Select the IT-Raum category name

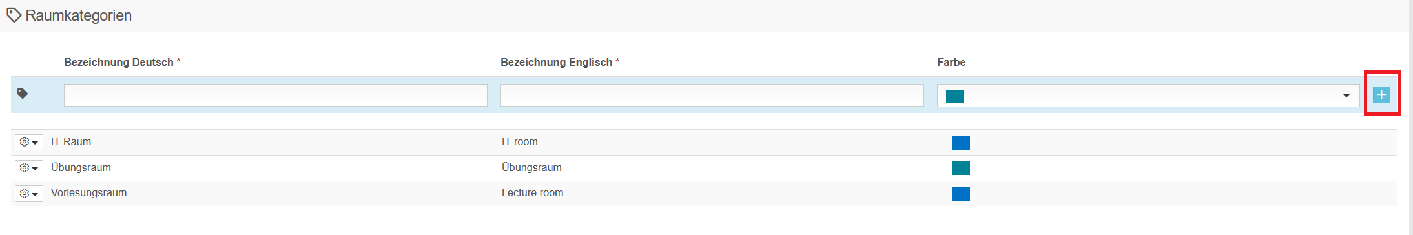71,142
